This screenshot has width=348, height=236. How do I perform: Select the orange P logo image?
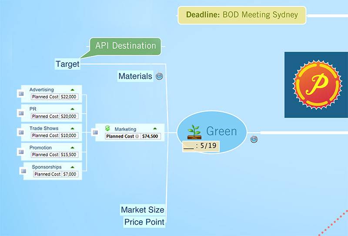coord(316,85)
